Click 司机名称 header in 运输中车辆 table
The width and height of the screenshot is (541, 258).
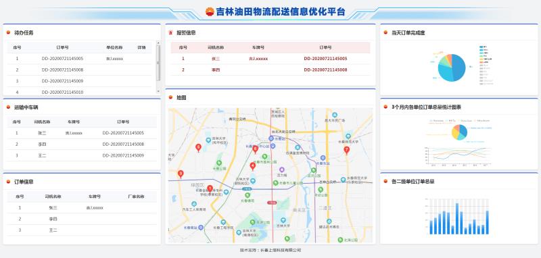click(x=42, y=122)
